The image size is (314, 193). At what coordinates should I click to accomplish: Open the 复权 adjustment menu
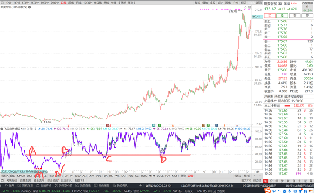tap(198, 3)
